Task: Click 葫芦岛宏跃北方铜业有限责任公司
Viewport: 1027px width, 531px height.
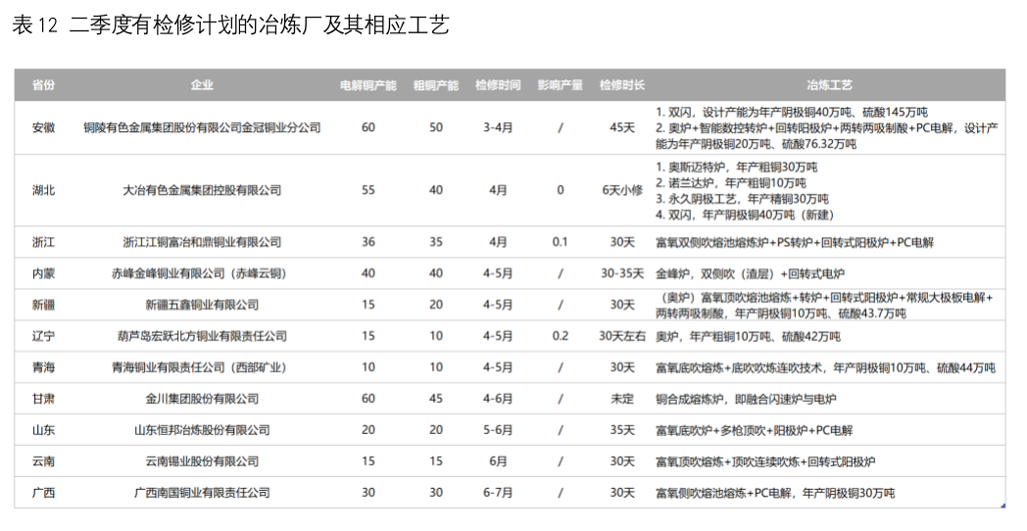Action: pos(202,337)
